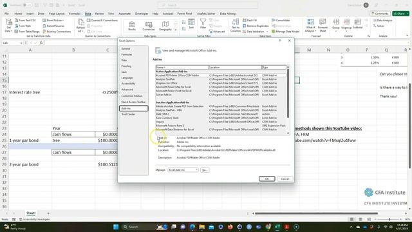Click Cancel in Excel Options
The height and width of the screenshot is (232, 412).
[285, 179]
